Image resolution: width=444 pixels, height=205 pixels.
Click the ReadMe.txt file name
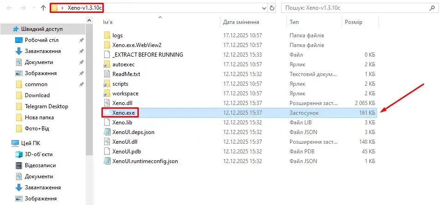[x=126, y=74]
